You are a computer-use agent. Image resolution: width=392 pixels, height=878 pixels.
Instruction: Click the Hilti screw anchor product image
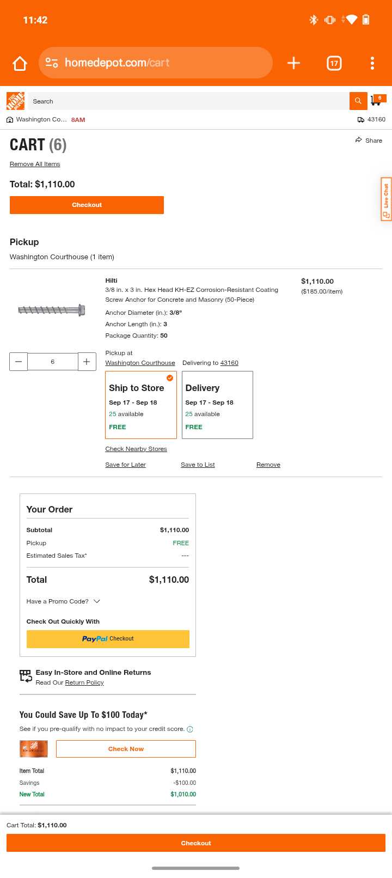click(x=52, y=310)
